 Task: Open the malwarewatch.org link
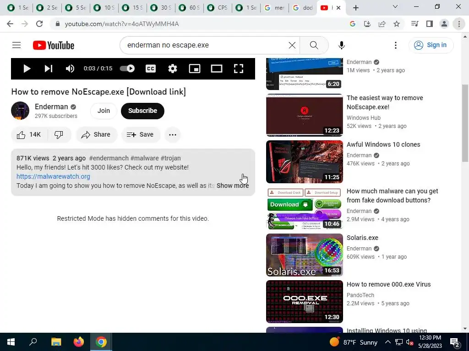53,176
